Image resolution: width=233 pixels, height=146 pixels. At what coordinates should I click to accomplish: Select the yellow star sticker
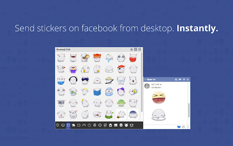click(97, 69)
